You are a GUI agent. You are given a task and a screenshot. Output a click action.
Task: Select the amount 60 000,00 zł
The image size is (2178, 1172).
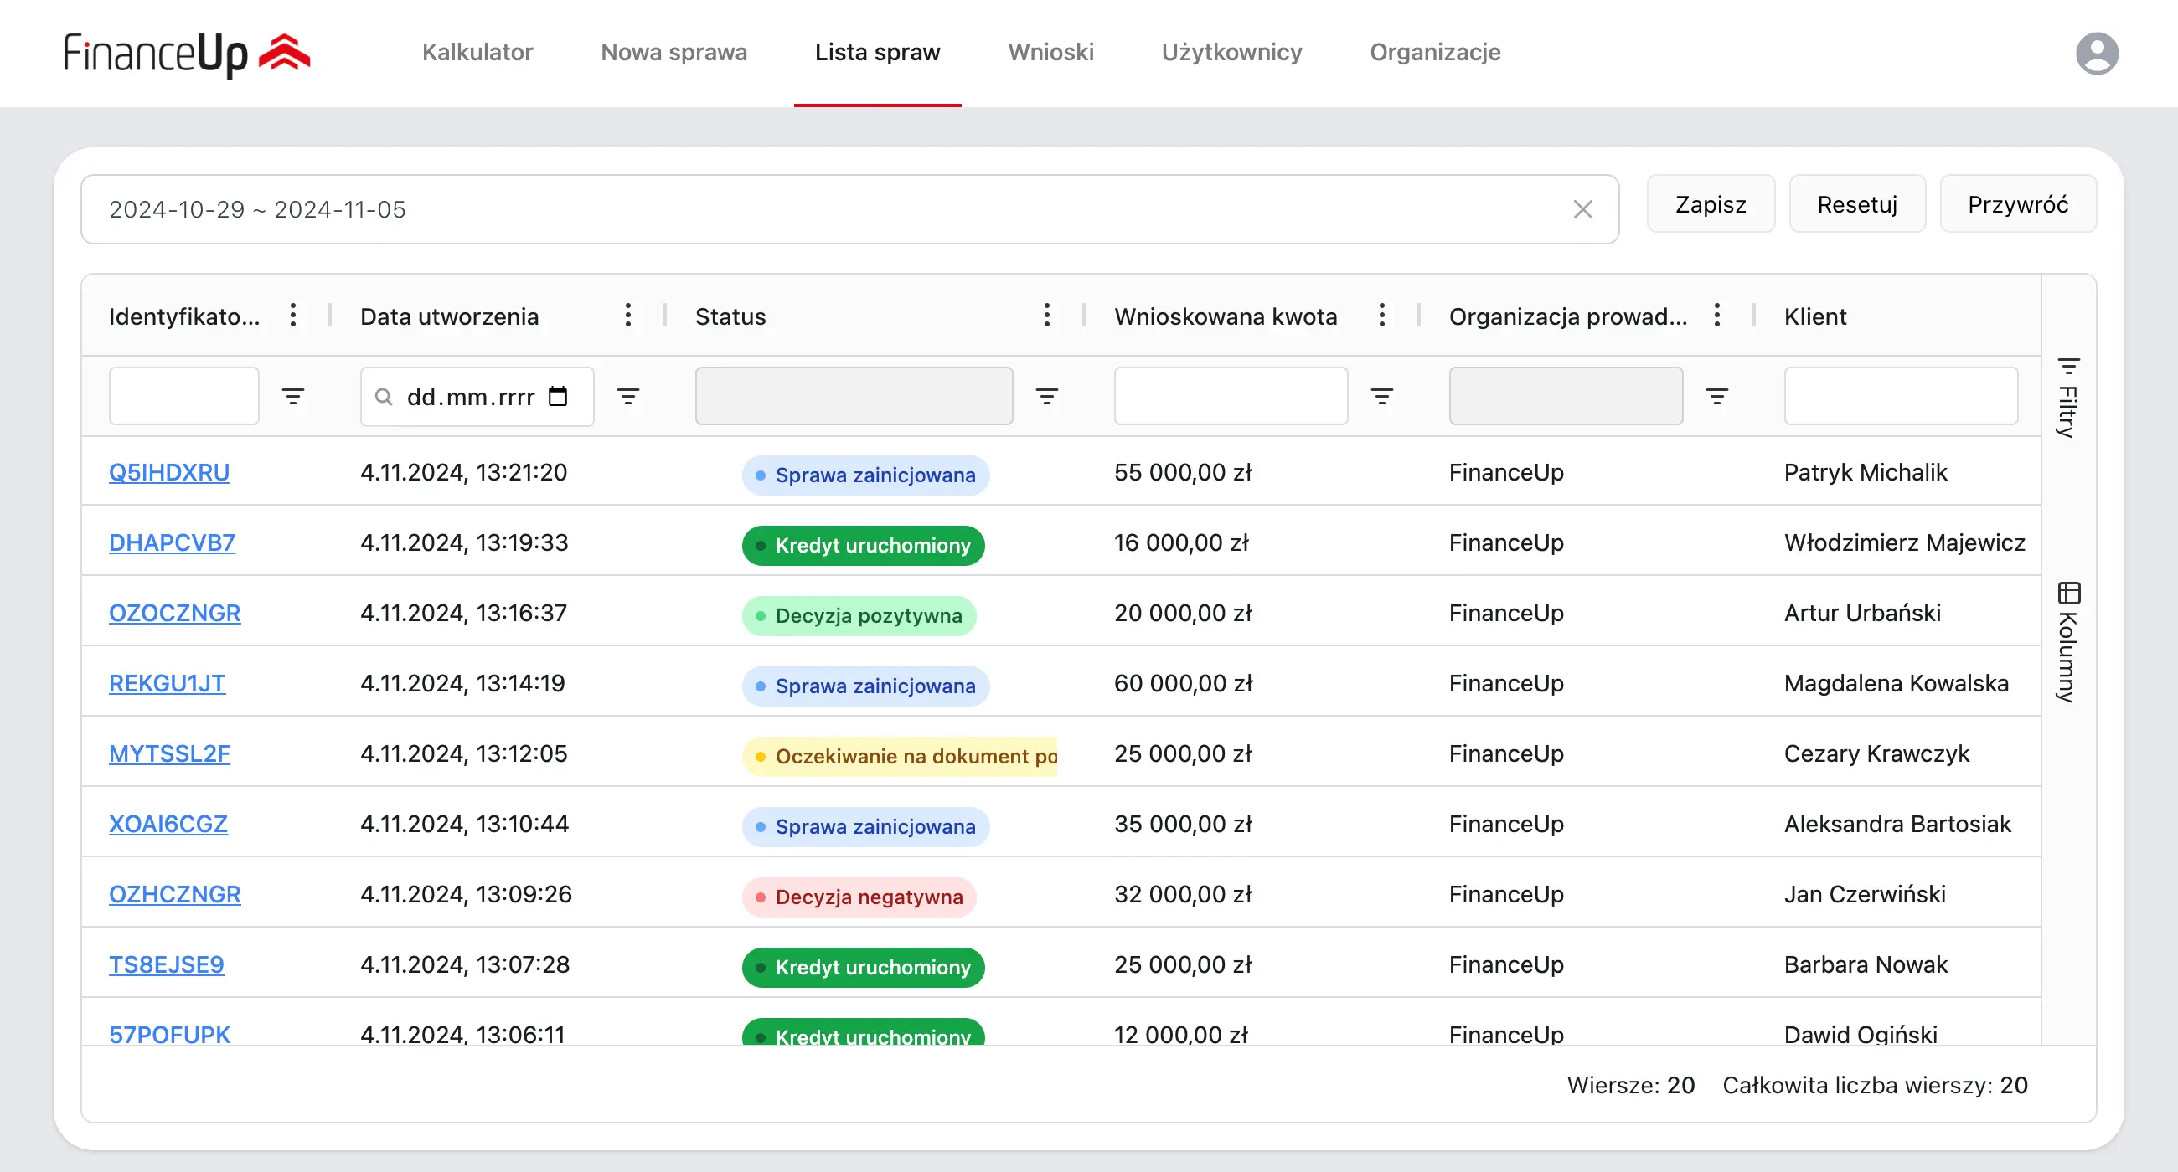(x=1183, y=683)
